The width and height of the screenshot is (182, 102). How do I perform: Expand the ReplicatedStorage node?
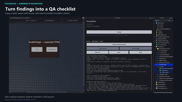pyautogui.click(x=155, y=41)
